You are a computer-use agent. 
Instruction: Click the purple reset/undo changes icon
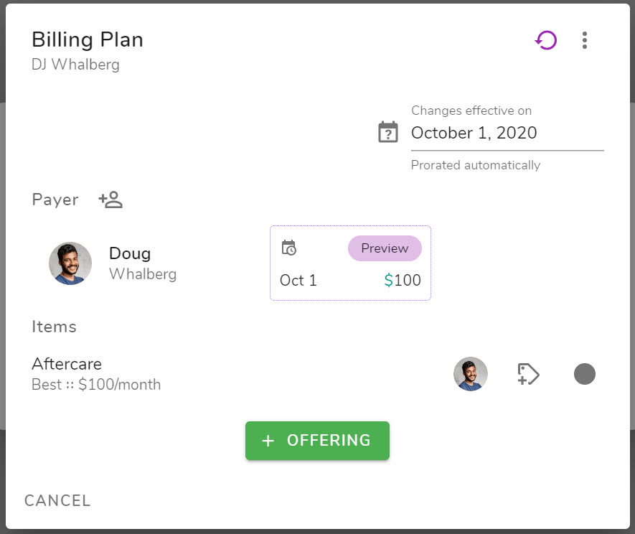[545, 40]
